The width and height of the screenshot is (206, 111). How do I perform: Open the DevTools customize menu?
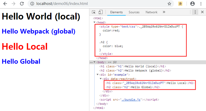point(195,12)
